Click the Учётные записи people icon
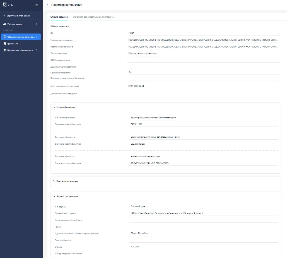The image size is (287, 258). point(5,24)
